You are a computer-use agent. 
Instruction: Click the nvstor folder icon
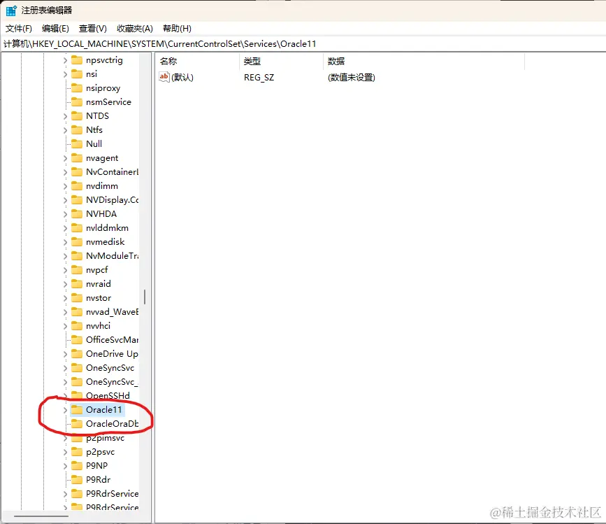(77, 298)
